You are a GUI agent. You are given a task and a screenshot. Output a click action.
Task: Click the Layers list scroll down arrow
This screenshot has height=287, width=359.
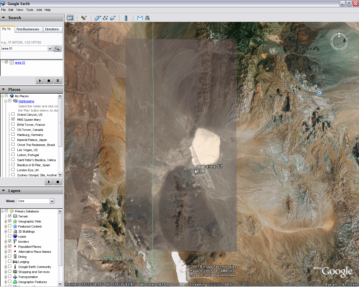pyautogui.click(x=60, y=284)
